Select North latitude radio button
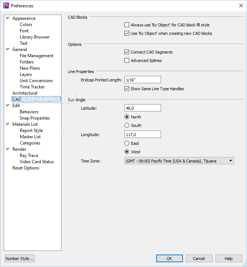The image size is (247, 267). click(x=127, y=117)
